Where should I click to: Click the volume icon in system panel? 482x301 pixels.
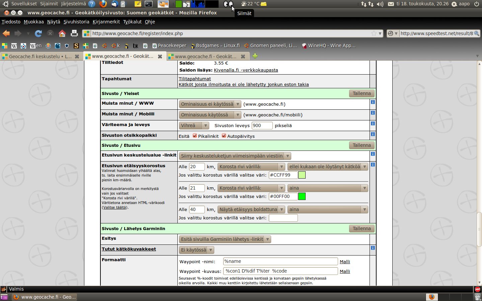tap(380, 4)
